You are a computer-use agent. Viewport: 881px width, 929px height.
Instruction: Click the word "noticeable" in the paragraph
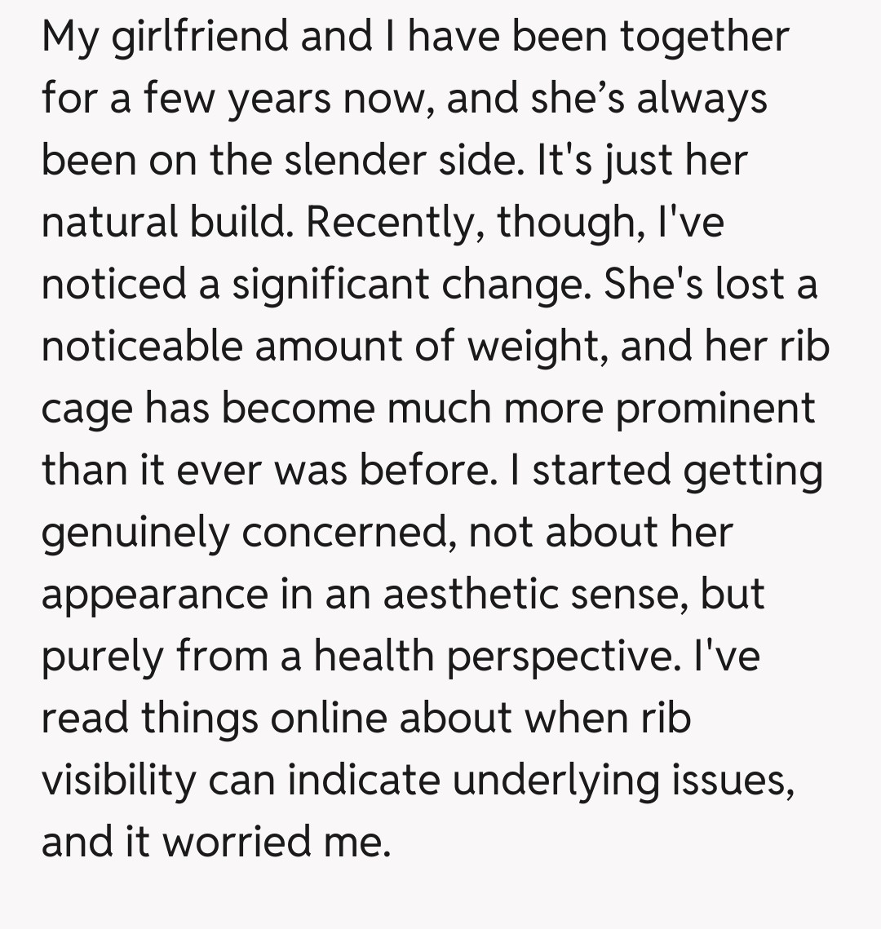click(141, 347)
